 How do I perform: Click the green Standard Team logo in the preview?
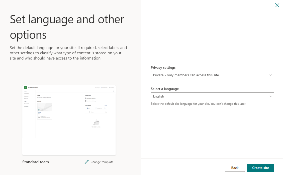point(25,87)
